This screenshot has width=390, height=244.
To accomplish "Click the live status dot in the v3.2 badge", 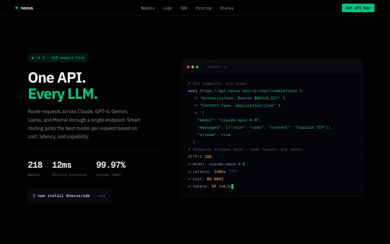I will (x=32, y=58).
